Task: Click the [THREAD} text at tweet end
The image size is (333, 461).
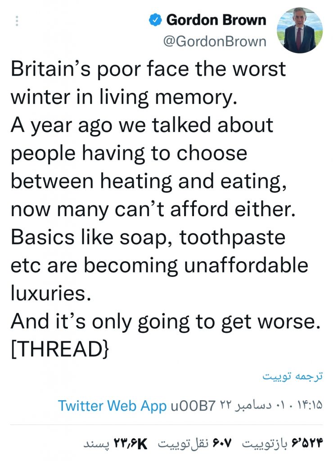Action: [x=60, y=349]
